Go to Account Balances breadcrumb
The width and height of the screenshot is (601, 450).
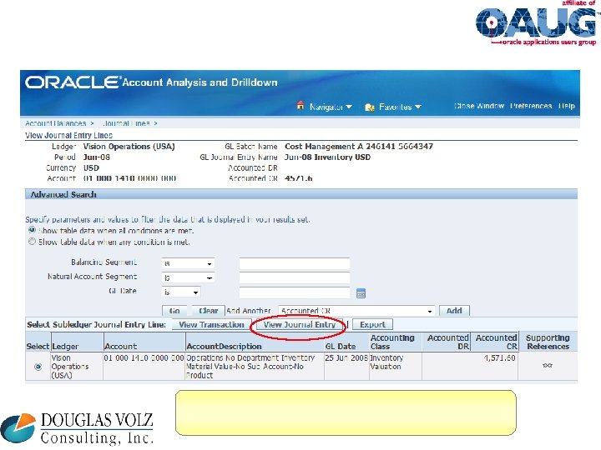56,123
